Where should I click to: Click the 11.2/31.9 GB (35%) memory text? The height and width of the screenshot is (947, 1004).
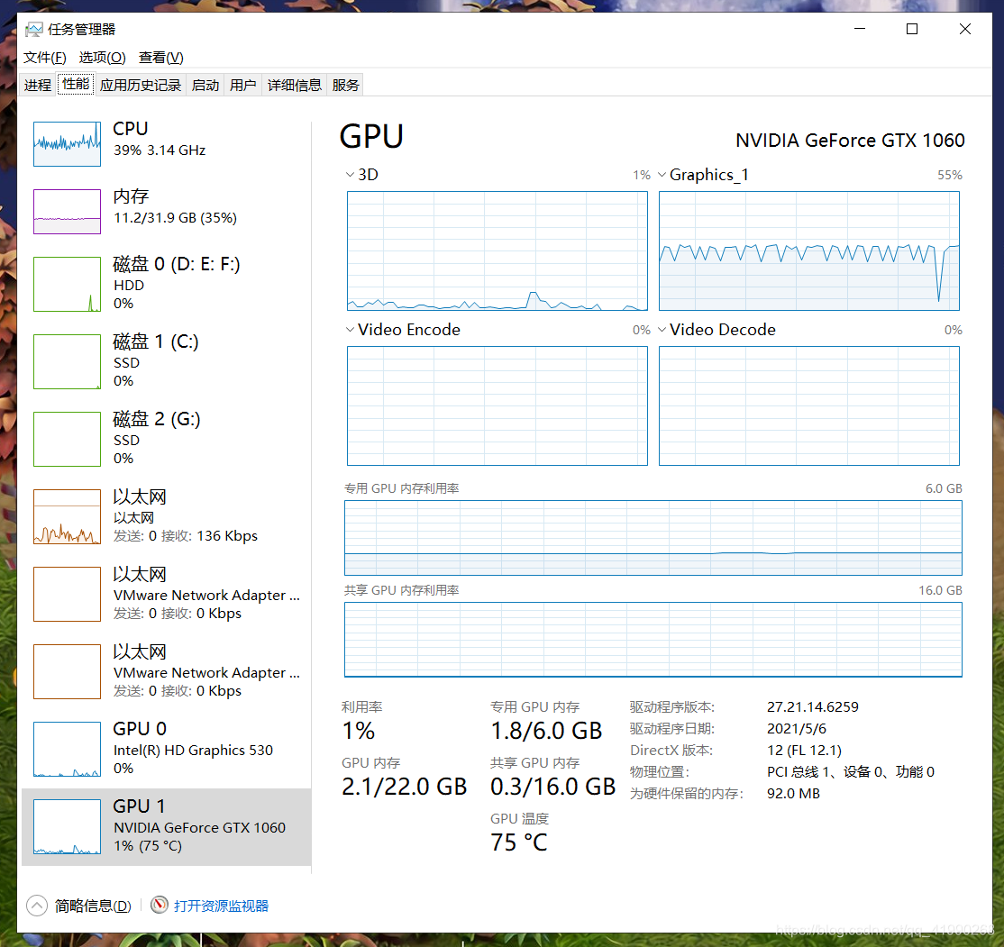[175, 218]
